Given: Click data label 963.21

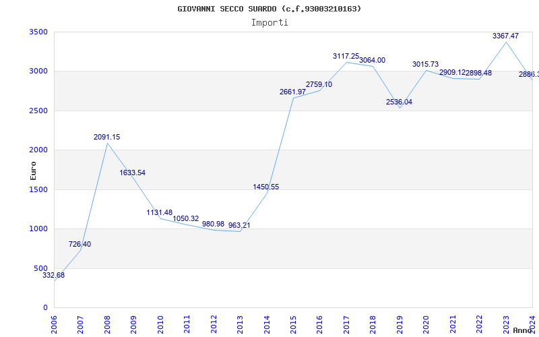Looking at the screenshot, I should [239, 226].
